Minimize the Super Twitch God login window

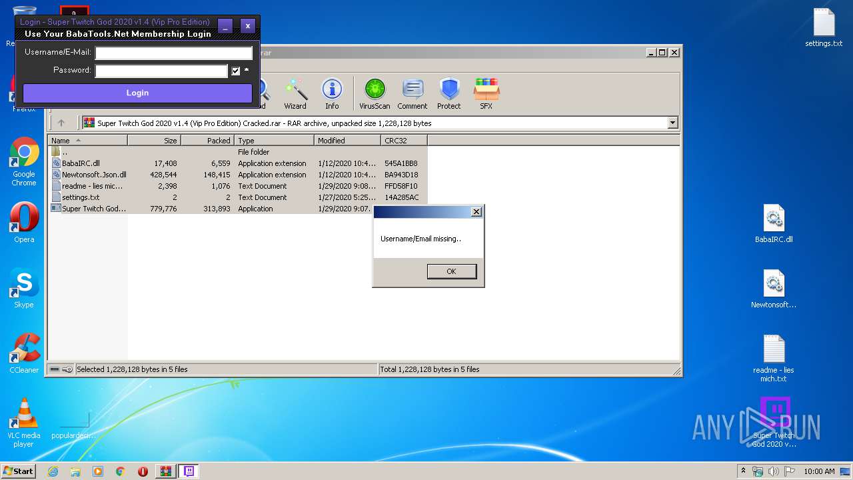[x=225, y=26]
